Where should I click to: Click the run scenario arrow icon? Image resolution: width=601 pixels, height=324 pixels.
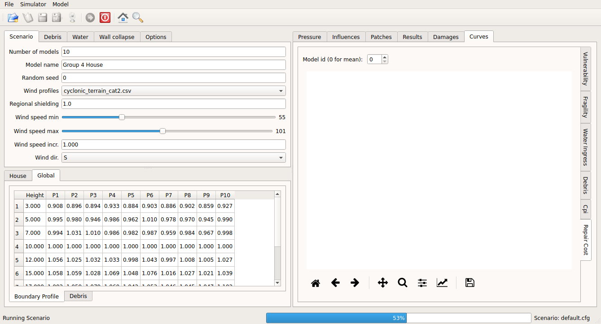90,17
